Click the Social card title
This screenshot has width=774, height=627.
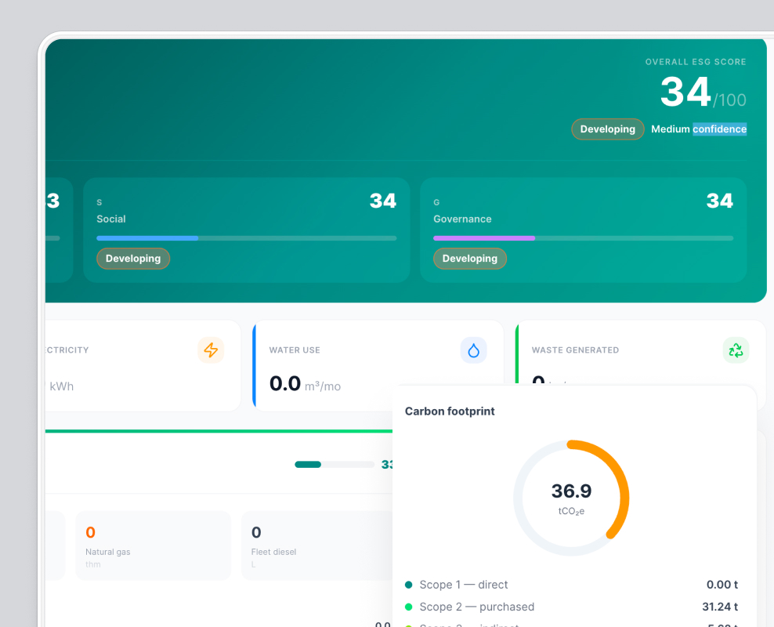tap(111, 219)
